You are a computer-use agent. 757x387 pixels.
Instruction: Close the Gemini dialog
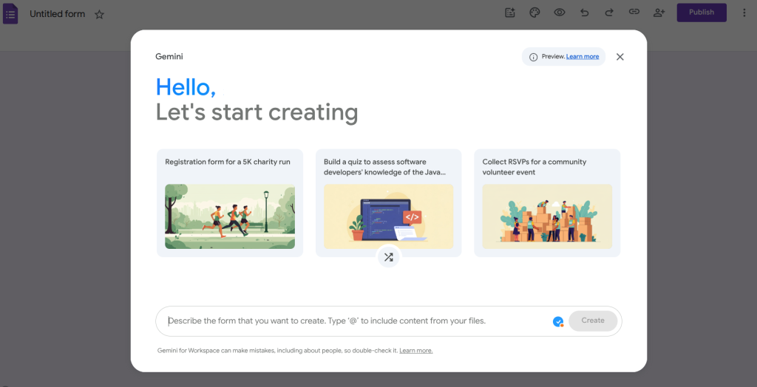pyautogui.click(x=620, y=57)
